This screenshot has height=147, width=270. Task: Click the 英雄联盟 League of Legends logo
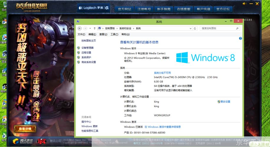coord(32,7)
